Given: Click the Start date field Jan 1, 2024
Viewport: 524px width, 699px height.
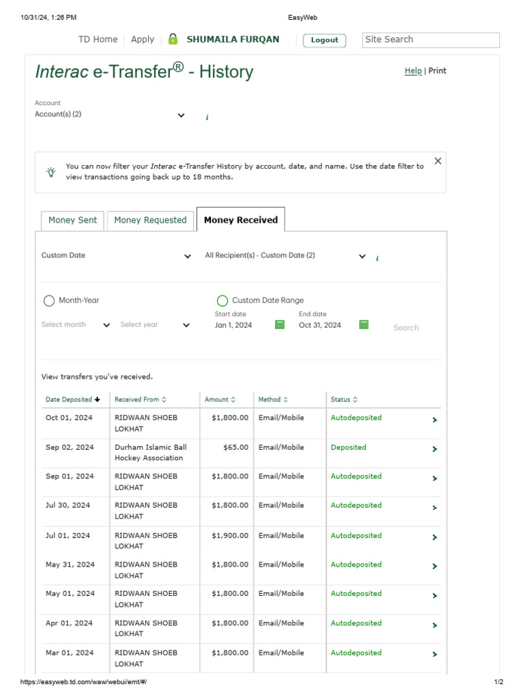Looking at the screenshot, I should [233, 325].
